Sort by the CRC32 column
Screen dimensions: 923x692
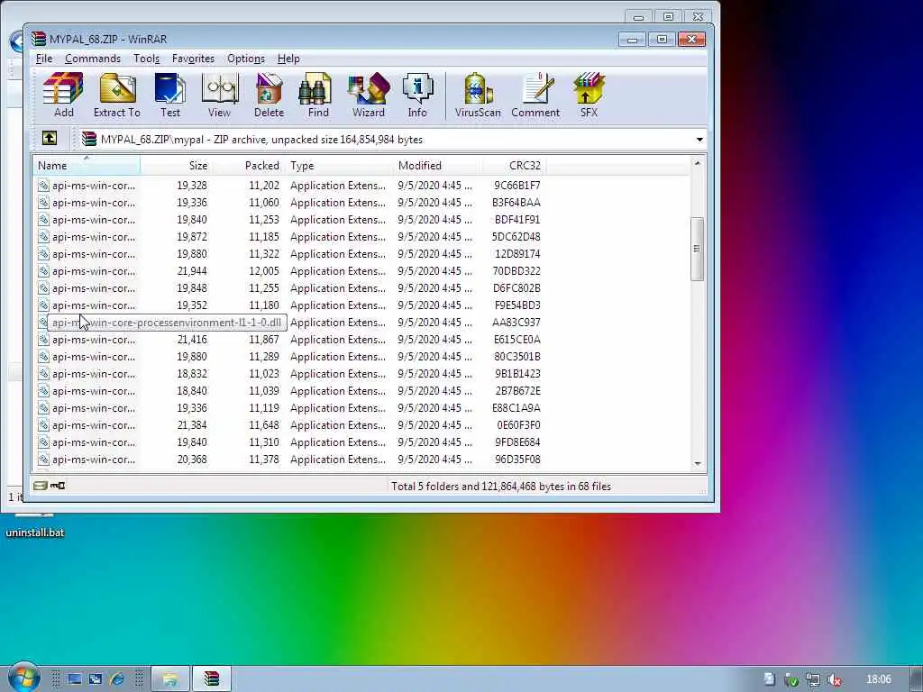tap(515, 166)
